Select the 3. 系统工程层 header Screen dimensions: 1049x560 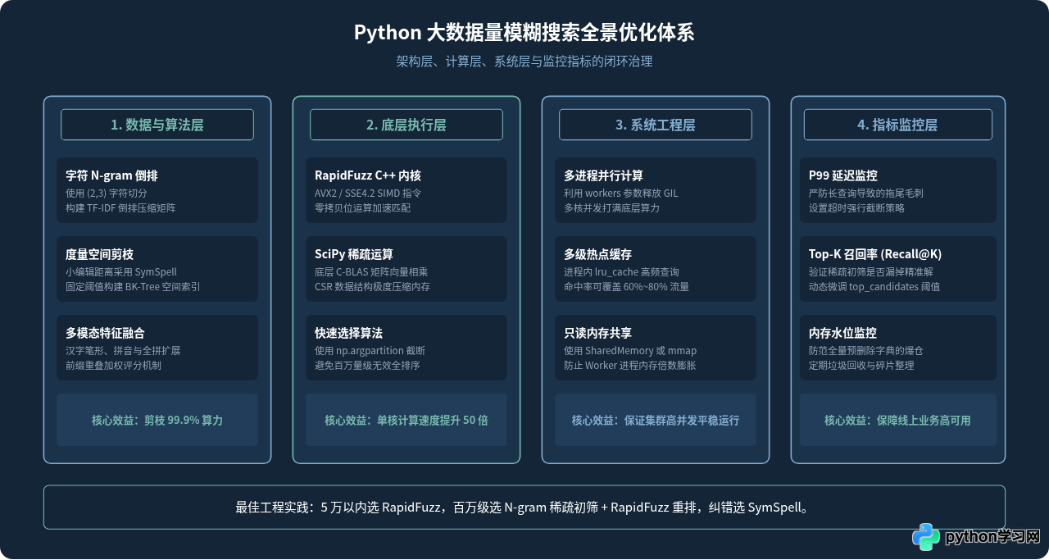[656, 125]
